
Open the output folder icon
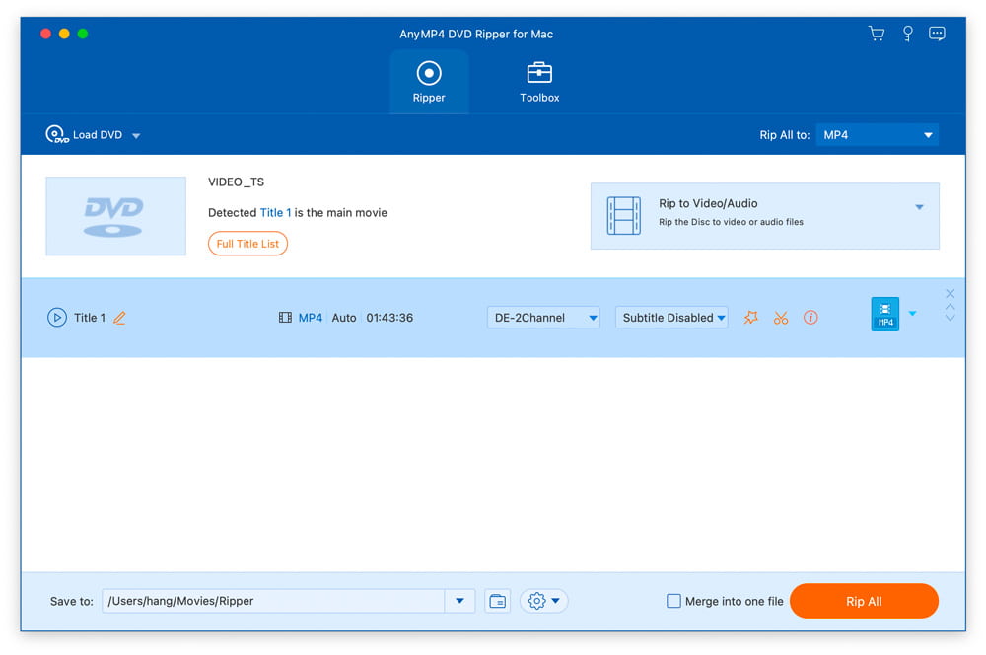(x=498, y=601)
